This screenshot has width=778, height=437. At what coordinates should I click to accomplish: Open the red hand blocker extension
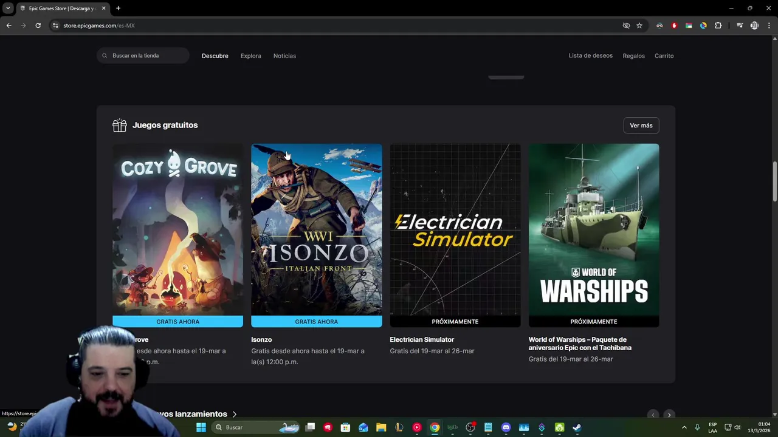674,25
